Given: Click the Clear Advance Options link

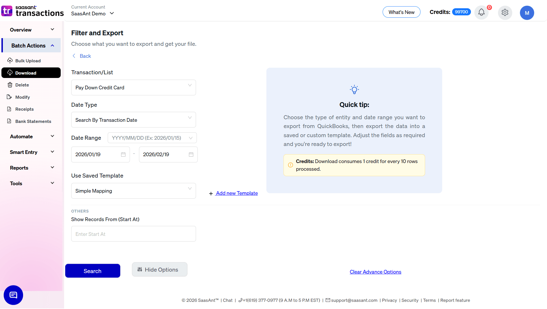Looking at the screenshot, I should coord(375,272).
